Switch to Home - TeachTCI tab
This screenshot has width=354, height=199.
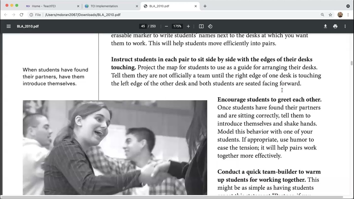(x=52, y=6)
